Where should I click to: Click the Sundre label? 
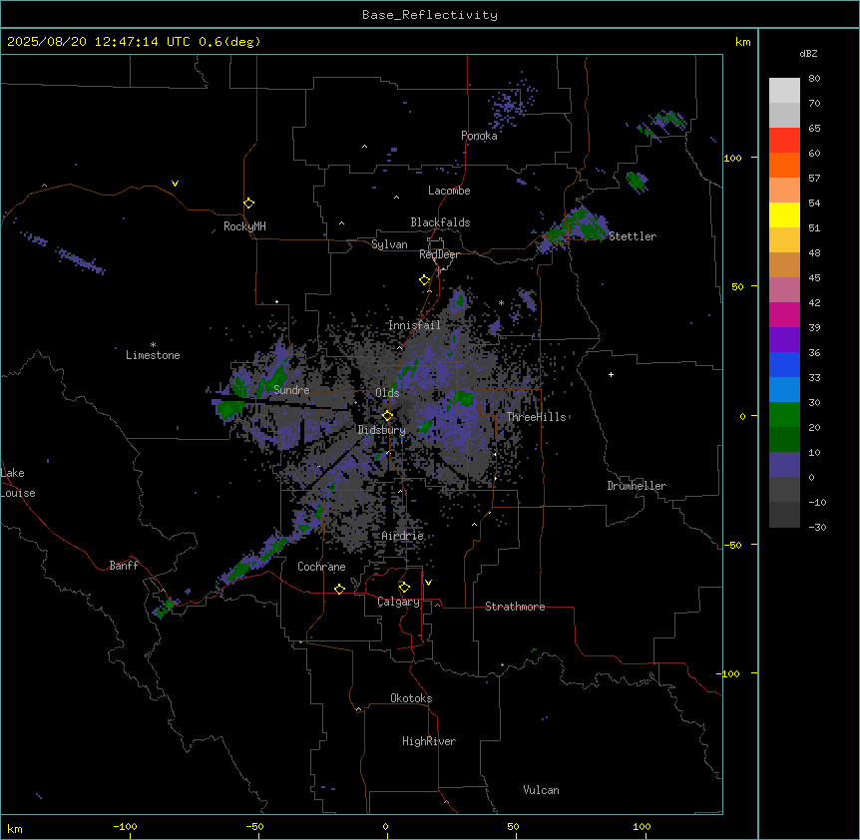click(x=291, y=390)
